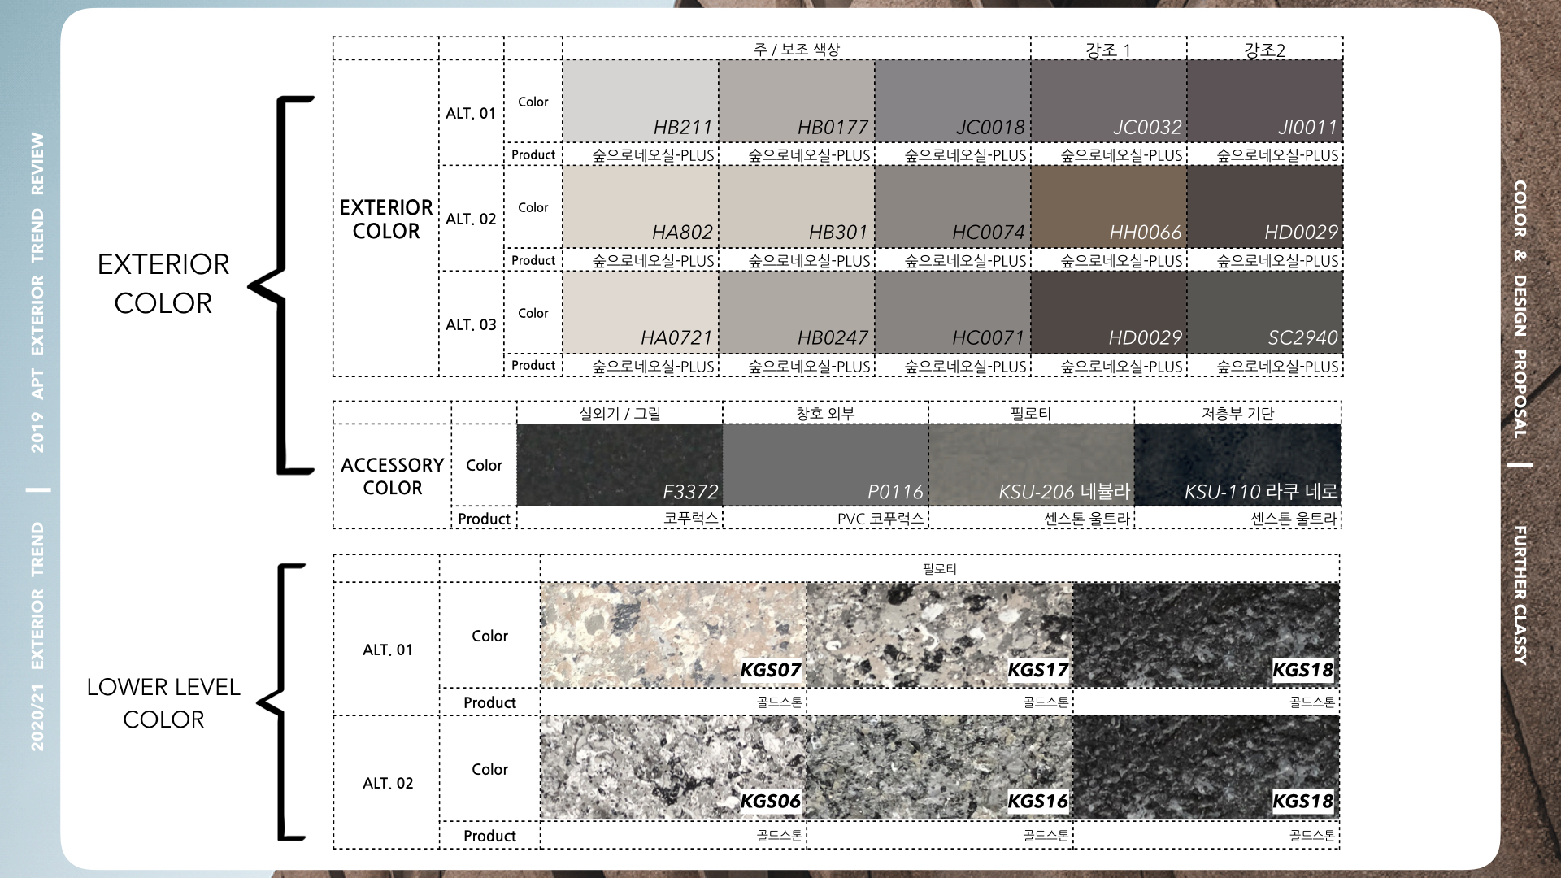The image size is (1561, 878).
Task: Open 2019 APT Exterior Trend Review section
Action: pyautogui.click(x=37, y=293)
